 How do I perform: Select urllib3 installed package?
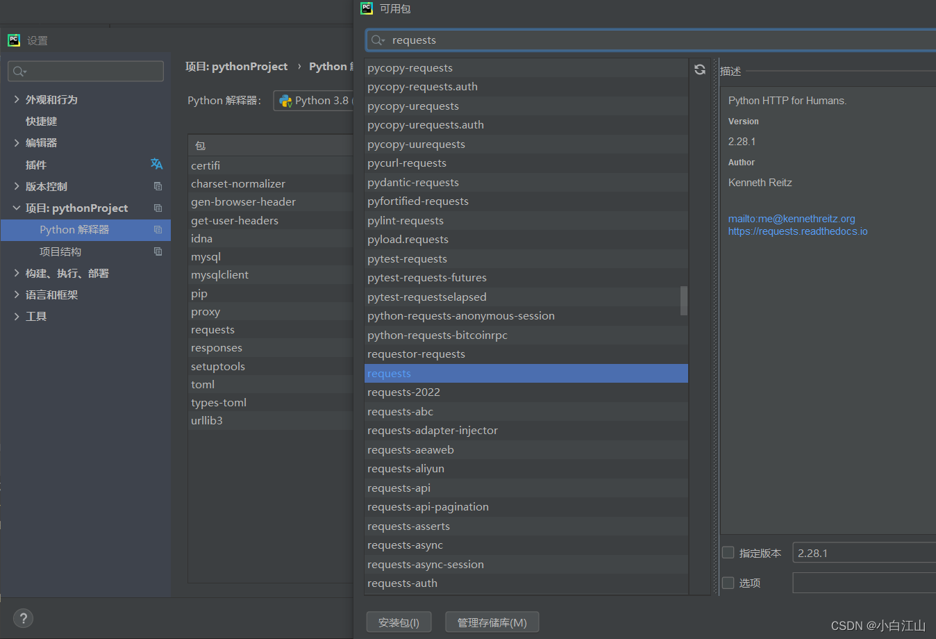pos(271,421)
